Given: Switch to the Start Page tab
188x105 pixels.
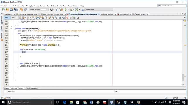Looking at the screenshot, I should 8,14.
